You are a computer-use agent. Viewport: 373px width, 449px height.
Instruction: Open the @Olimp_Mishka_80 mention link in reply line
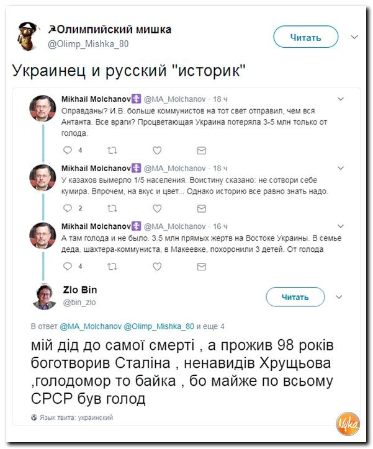tap(159, 326)
